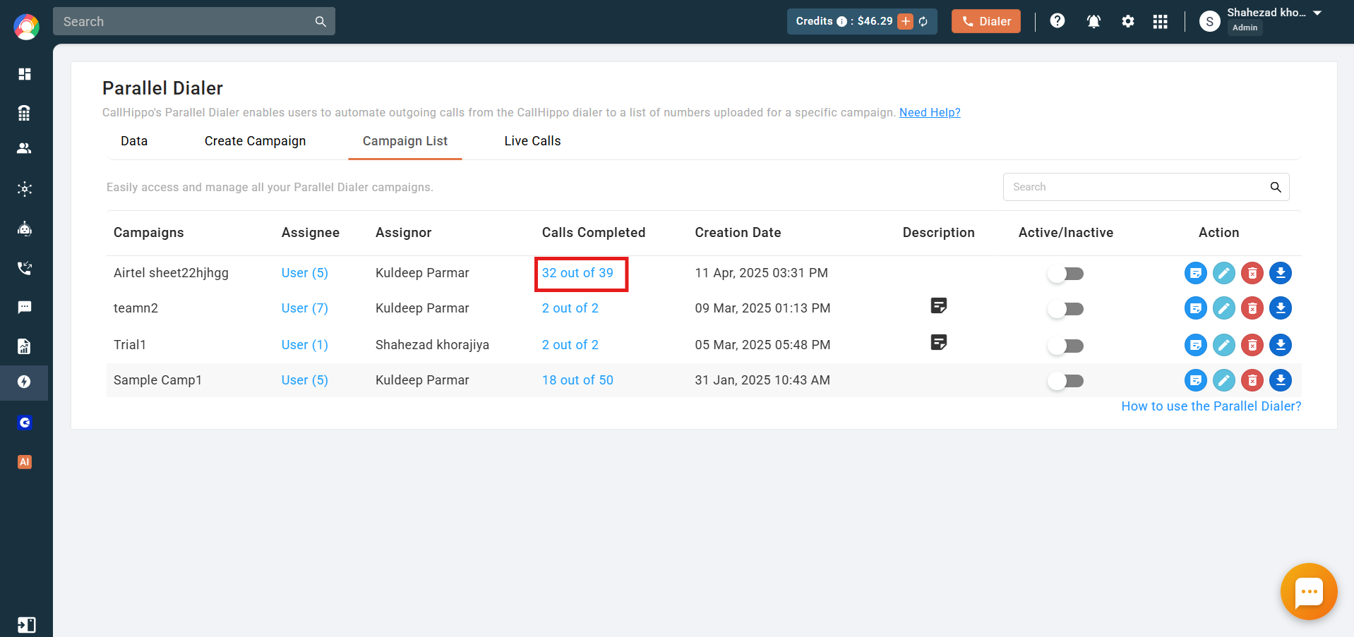Refresh the credits balance
1354x637 pixels.
tap(923, 21)
